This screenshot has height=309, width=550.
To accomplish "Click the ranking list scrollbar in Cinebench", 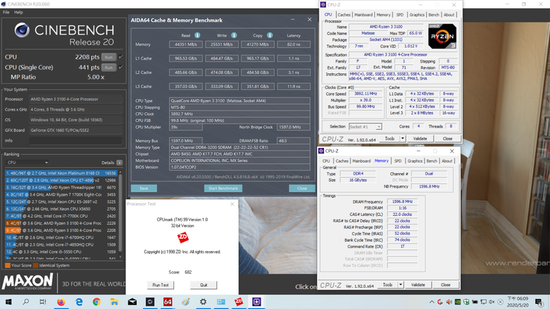I will click(121, 214).
